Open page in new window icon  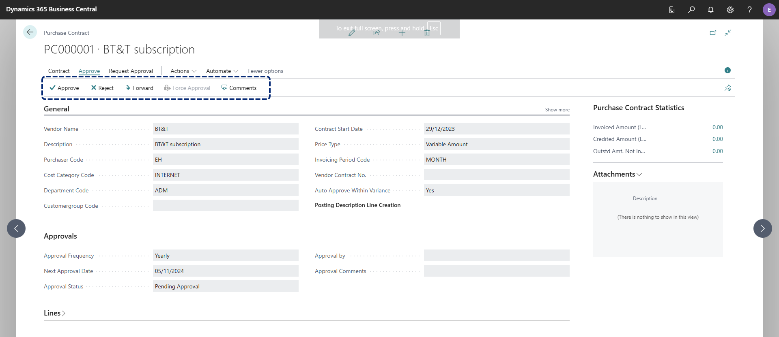(x=713, y=33)
